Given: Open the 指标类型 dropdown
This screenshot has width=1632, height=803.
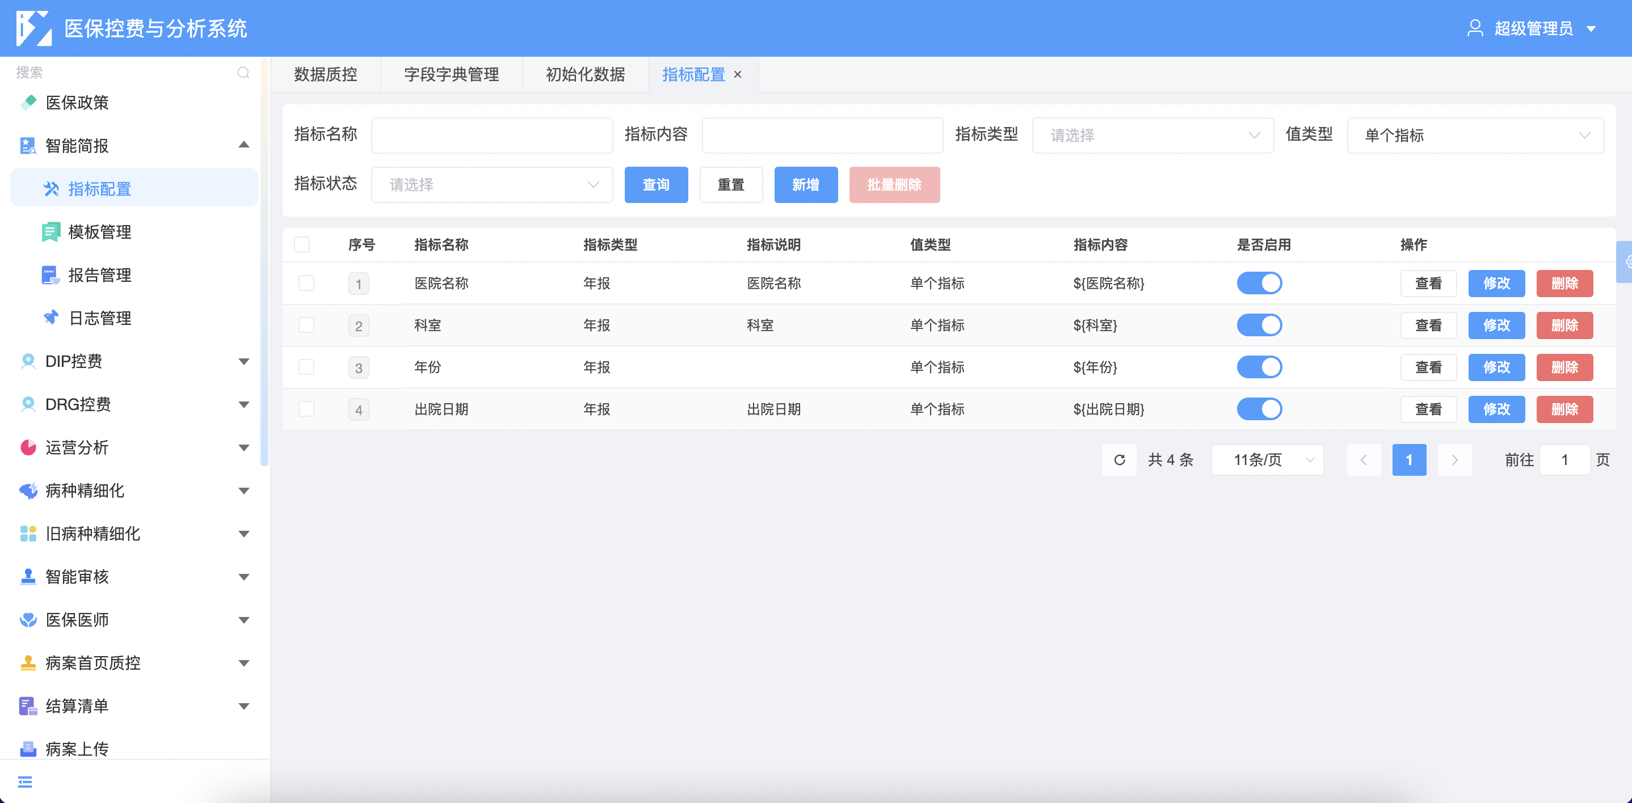Looking at the screenshot, I should tap(1153, 135).
